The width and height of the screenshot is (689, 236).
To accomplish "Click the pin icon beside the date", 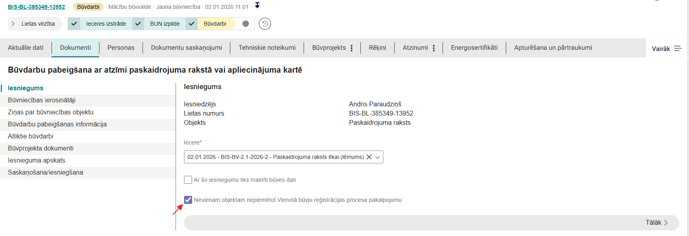I will coord(257,5).
